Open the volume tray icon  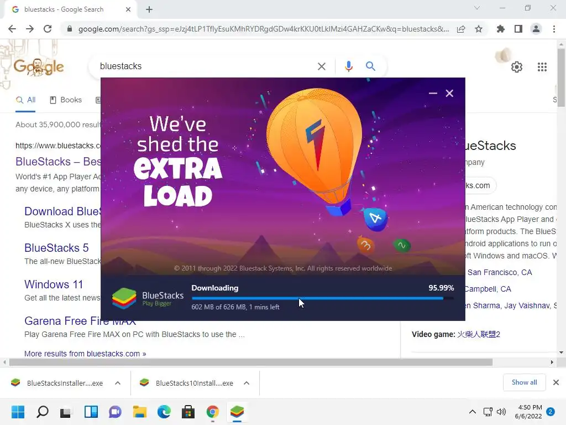click(501, 412)
